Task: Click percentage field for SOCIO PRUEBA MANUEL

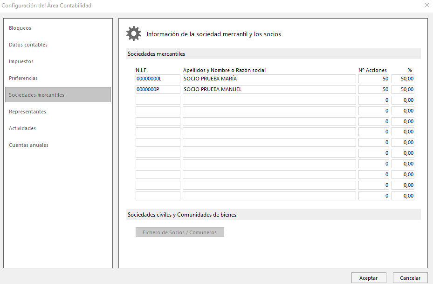Action: (403, 89)
